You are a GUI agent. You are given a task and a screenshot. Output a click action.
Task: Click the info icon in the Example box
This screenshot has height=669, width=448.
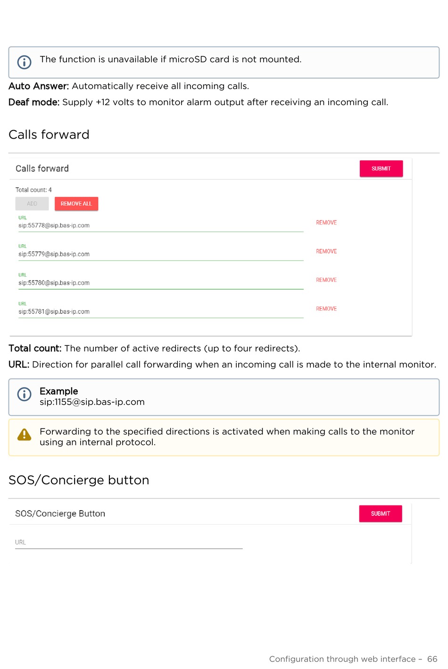[24, 394]
